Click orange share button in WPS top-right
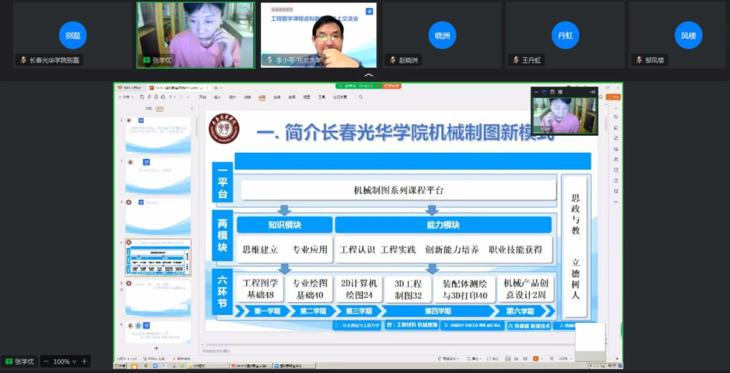Viewport: 730px width, 373px height. click(x=614, y=97)
